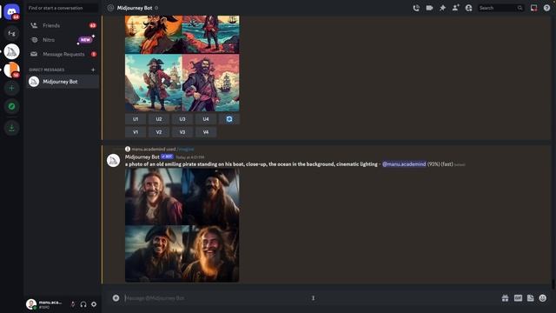
Task: Upscale first image with U1
Action: (136, 119)
